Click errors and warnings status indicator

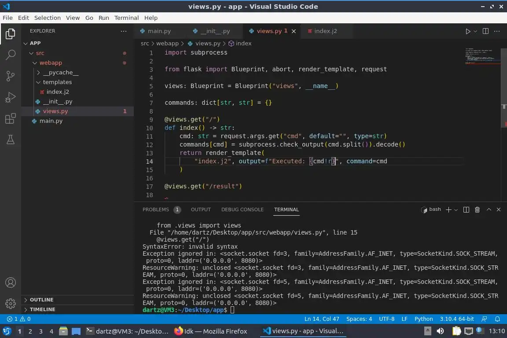19,319
